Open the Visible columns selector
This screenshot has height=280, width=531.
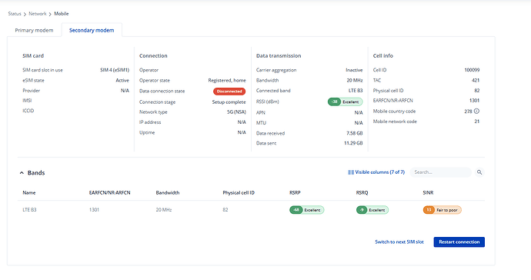(x=376, y=172)
